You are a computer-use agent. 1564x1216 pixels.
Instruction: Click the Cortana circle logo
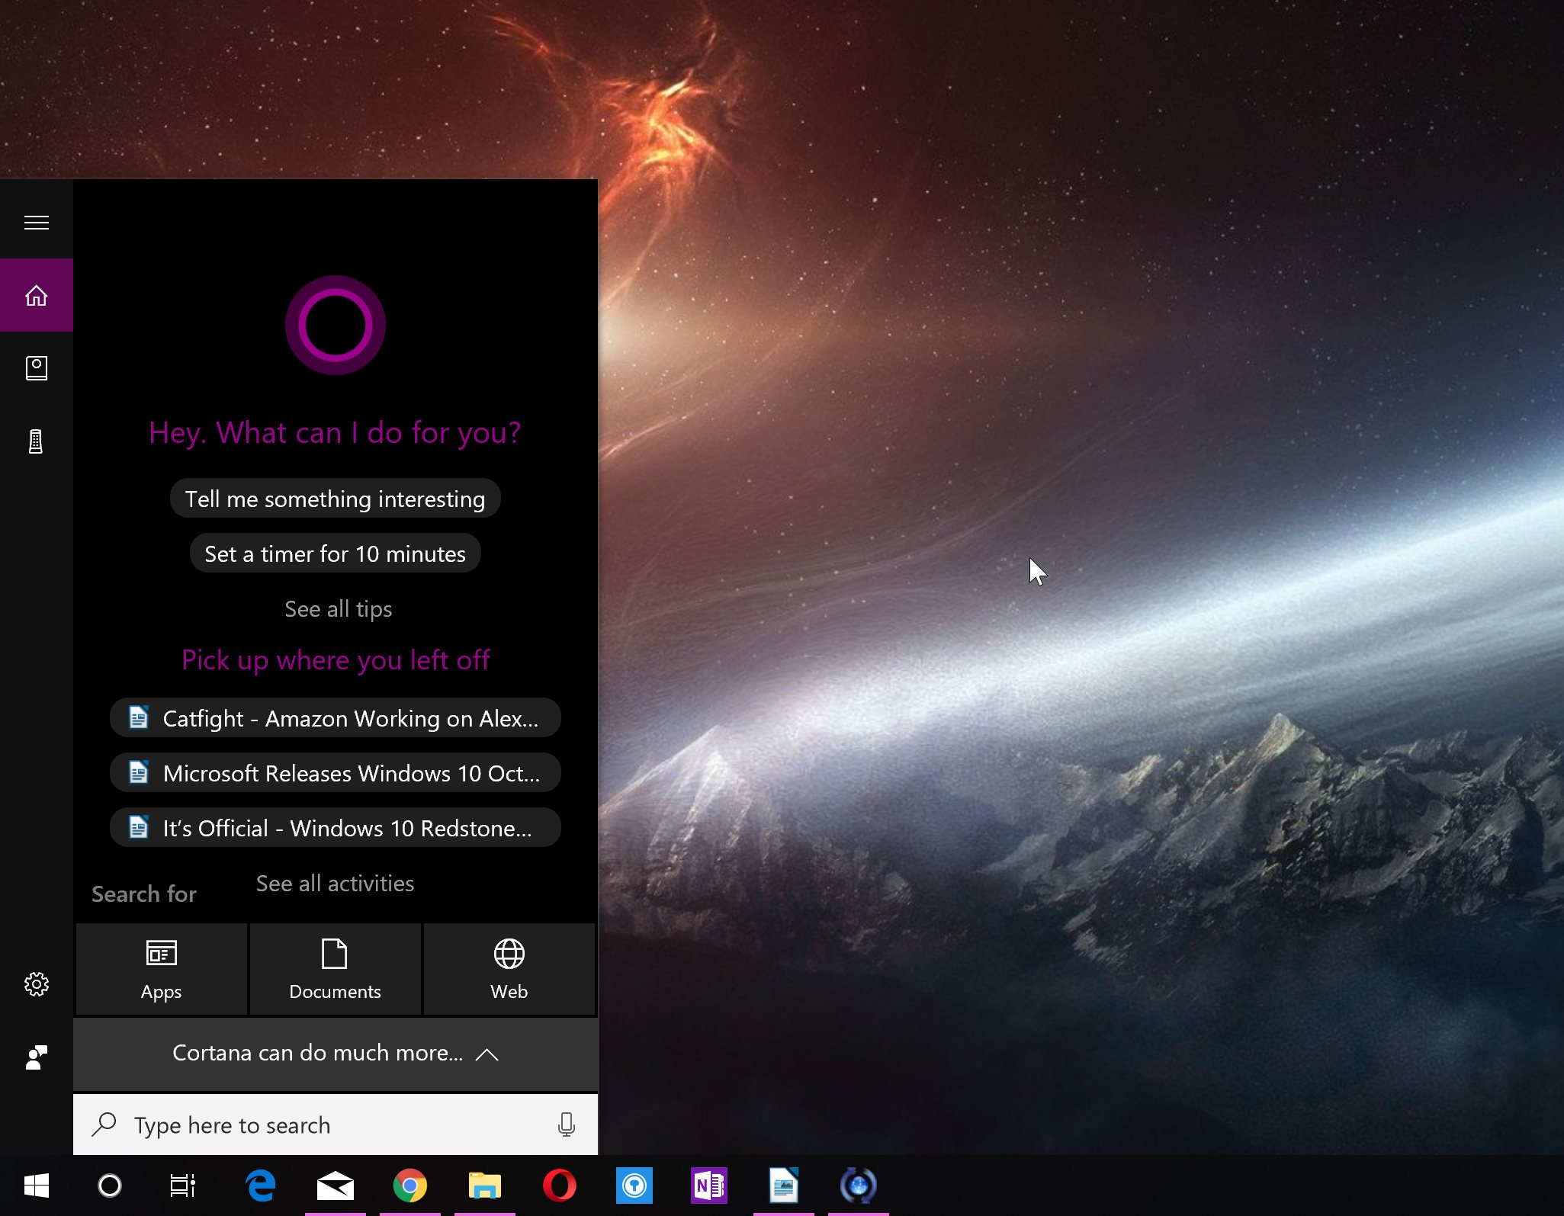(x=336, y=326)
